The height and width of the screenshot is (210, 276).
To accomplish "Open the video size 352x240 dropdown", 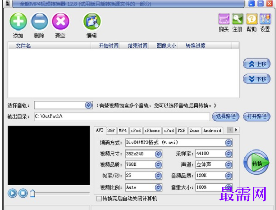I will point(158,154).
